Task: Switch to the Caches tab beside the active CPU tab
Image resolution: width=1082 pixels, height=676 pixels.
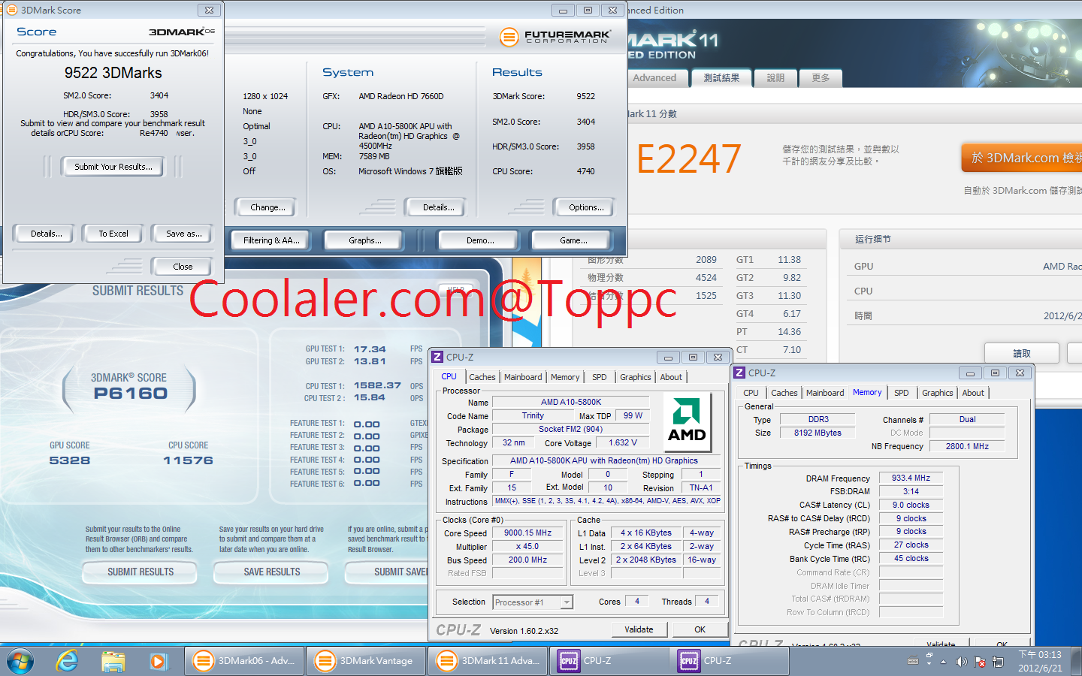Action: 482,377
